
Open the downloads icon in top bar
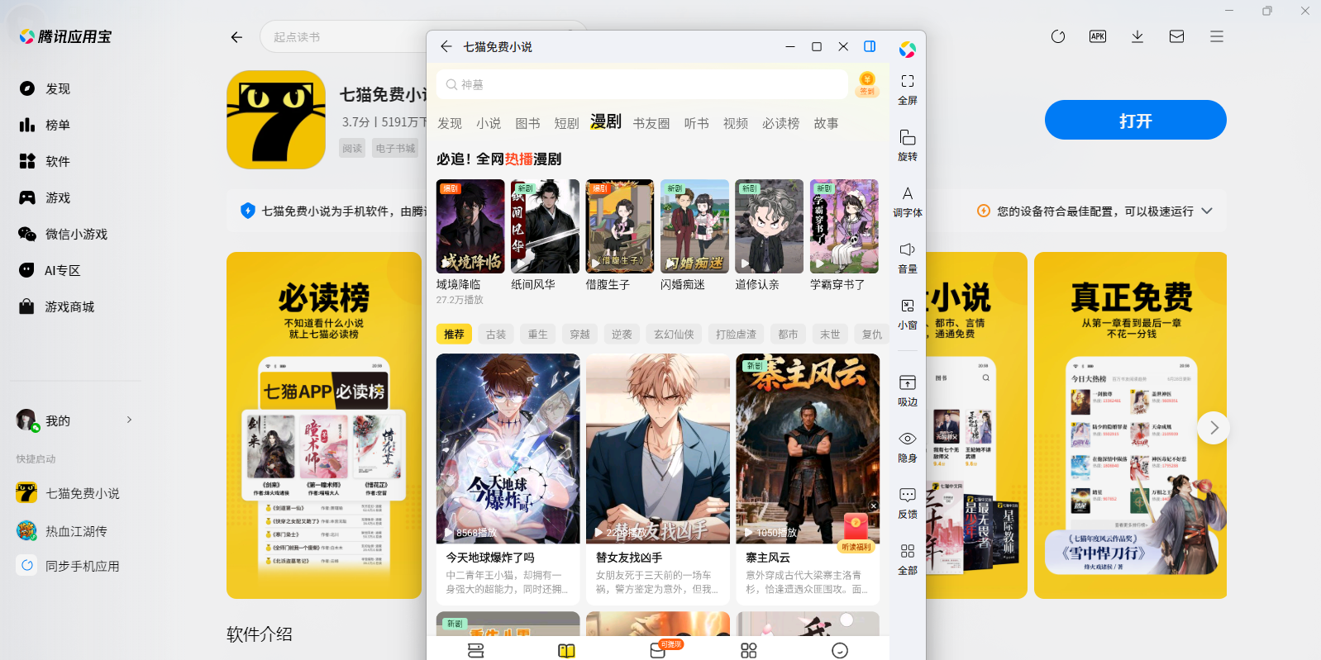1137,36
